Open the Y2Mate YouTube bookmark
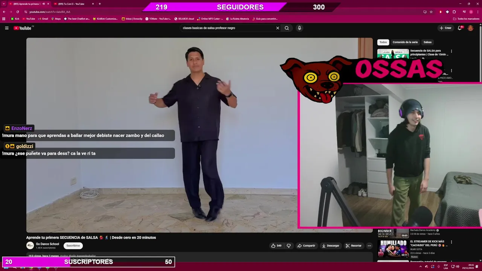 click(158, 18)
